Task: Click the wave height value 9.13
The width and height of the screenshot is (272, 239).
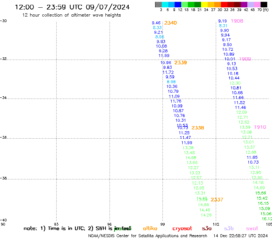Action: (x=232, y=64)
